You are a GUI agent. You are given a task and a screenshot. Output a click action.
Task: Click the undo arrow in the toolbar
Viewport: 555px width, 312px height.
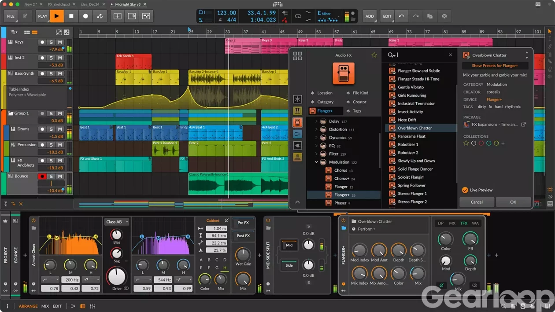coord(401,16)
